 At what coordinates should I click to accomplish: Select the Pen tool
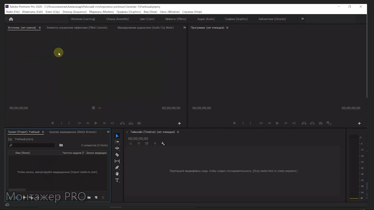[x=117, y=167]
